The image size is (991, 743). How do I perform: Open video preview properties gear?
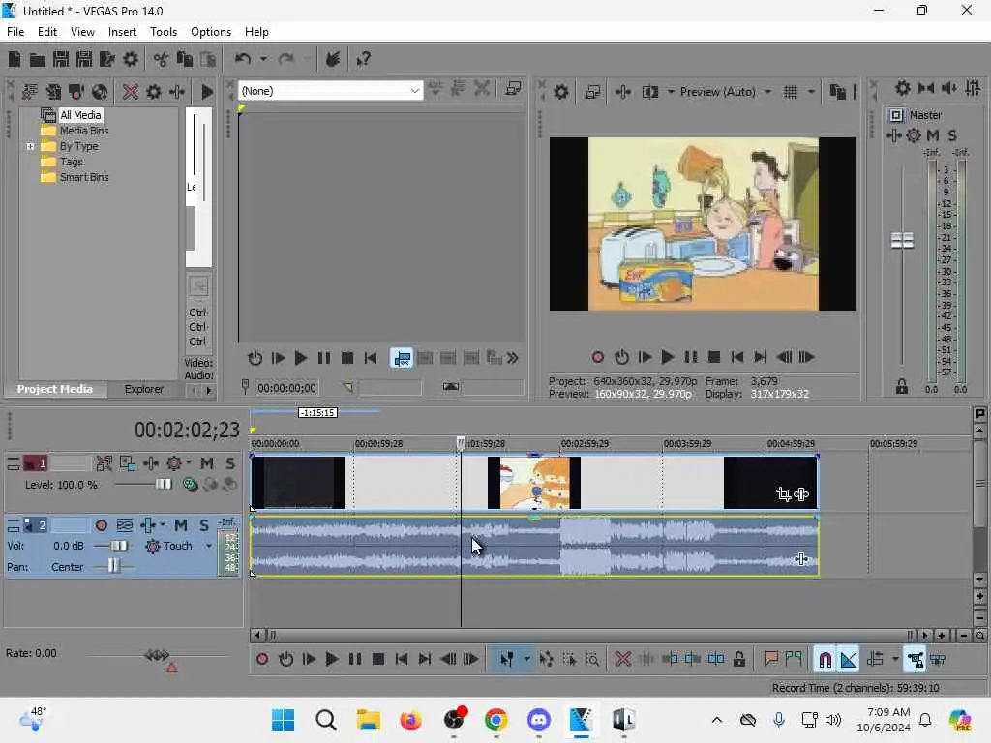tap(560, 92)
